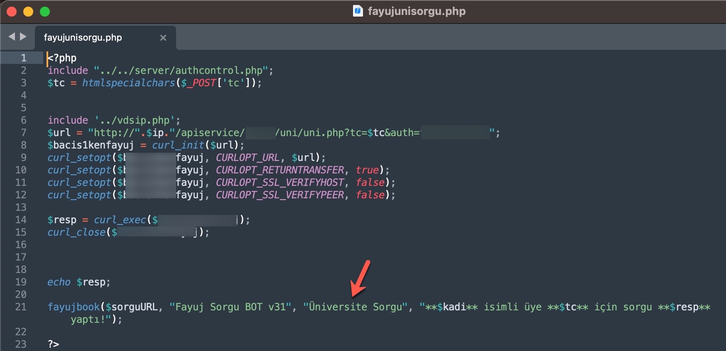Click line number 7 in the gutter
This screenshot has width=726, height=351.
pyautogui.click(x=24, y=133)
